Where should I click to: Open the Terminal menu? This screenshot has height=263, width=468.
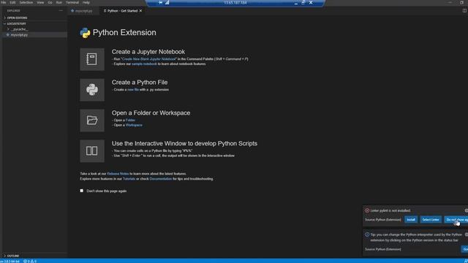click(72, 2)
